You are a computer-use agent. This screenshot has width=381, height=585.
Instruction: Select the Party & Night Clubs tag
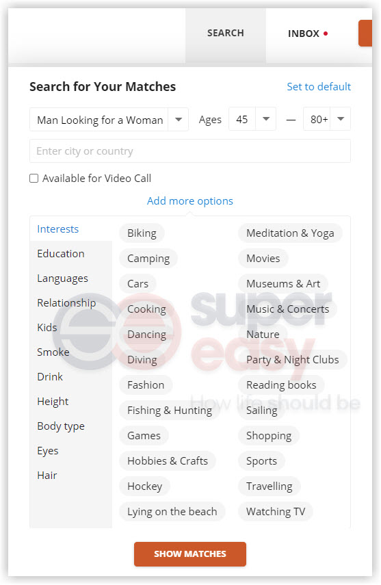(x=293, y=360)
